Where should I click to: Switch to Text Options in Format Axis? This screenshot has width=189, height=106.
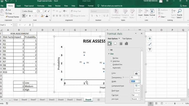127,39
